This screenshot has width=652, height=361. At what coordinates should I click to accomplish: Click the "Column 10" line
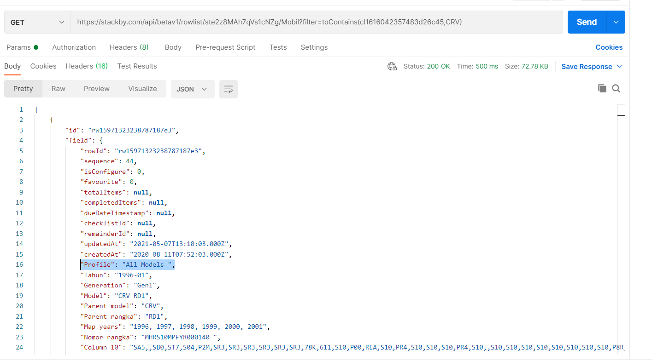353,348
